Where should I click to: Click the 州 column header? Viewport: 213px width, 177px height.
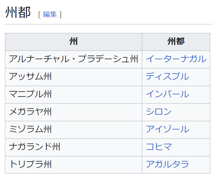tap(74, 42)
